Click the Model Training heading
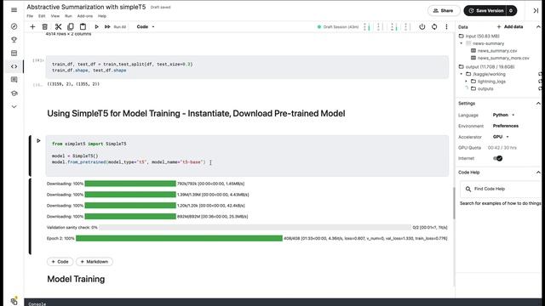 pyautogui.click(x=76, y=279)
